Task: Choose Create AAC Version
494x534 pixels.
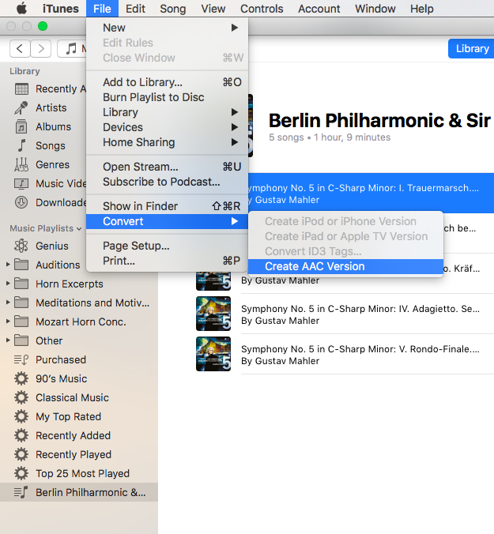Action: (x=346, y=266)
